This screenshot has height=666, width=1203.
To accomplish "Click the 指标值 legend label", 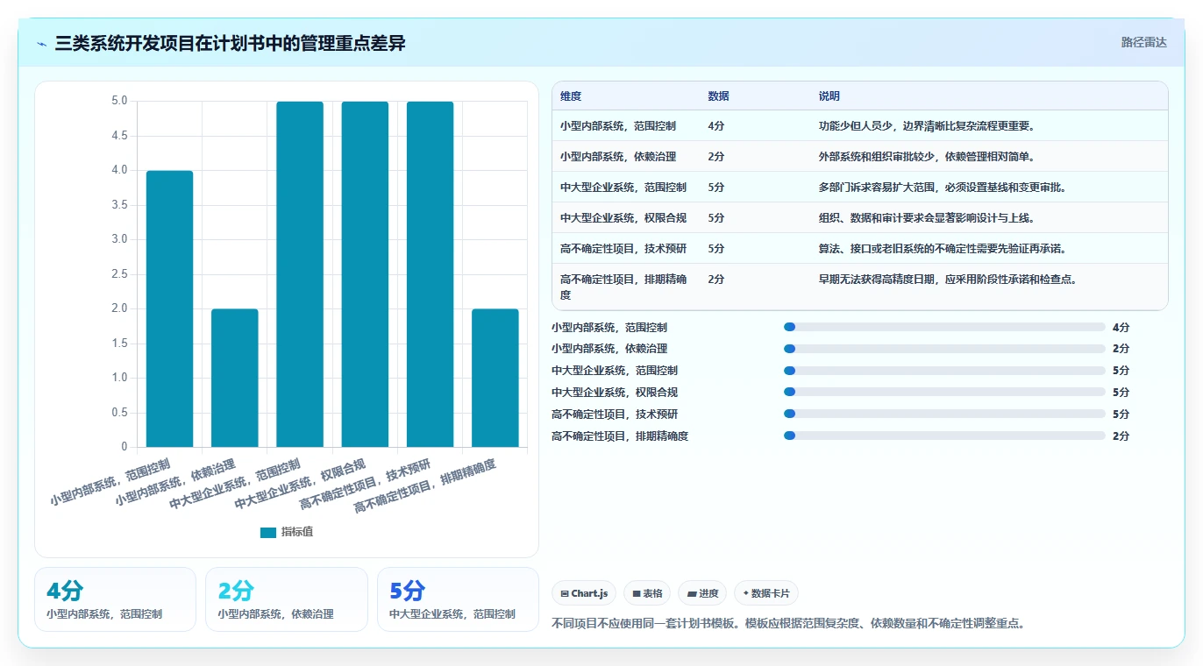I will pyautogui.click(x=297, y=532).
